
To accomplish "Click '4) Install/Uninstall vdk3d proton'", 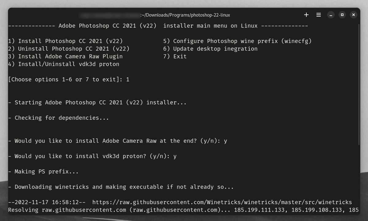I will click(63, 64).
